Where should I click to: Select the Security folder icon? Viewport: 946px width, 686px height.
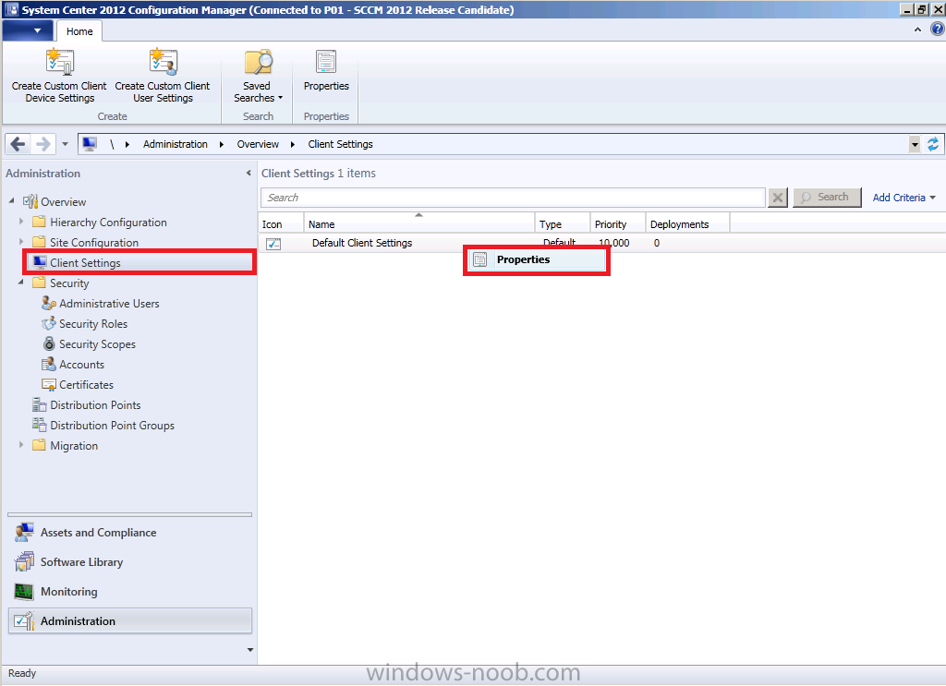[39, 283]
